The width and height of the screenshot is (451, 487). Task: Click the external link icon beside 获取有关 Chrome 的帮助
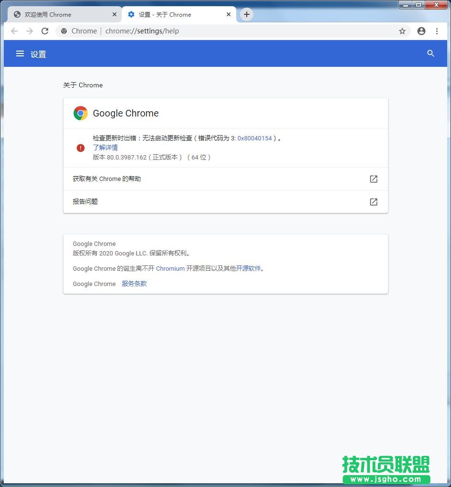click(x=373, y=179)
